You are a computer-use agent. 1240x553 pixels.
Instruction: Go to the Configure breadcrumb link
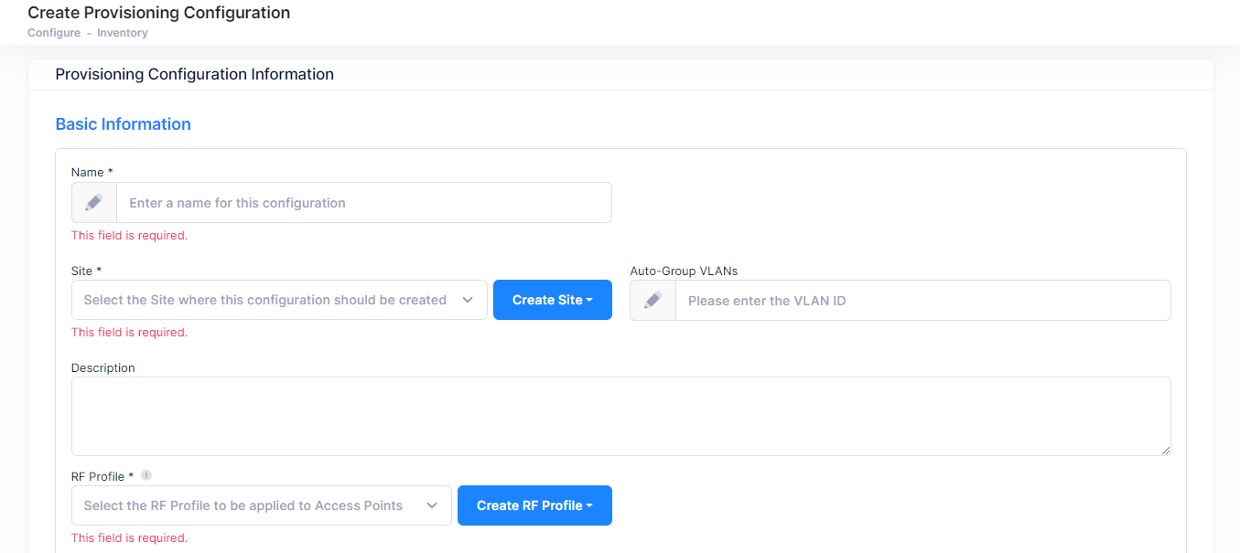pos(54,33)
